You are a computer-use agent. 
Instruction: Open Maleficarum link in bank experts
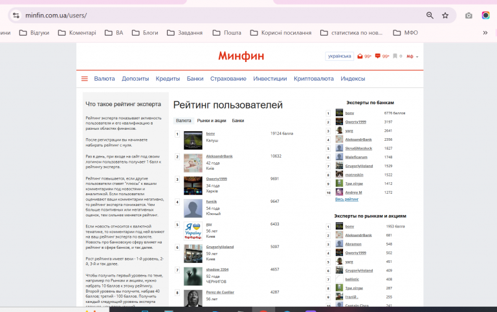tap(357, 157)
